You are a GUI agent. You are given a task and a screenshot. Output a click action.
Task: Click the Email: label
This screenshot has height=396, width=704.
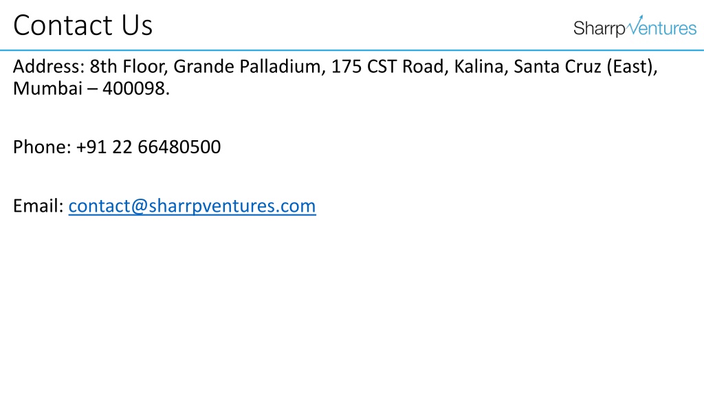[x=38, y=206]
